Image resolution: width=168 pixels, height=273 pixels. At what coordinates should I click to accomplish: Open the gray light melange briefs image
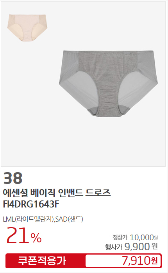point(108,84)
